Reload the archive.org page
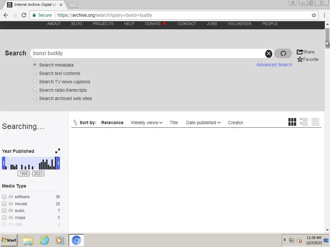This screenshot has height=247, width=330. (24, 15)
